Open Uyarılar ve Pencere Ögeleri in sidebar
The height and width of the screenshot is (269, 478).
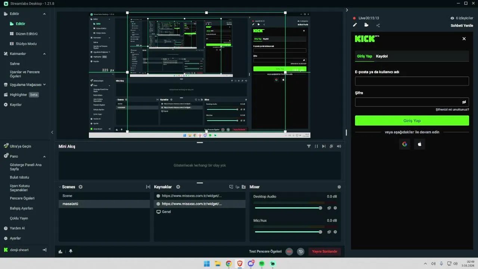pyautogui.click(x=25, y=74)
